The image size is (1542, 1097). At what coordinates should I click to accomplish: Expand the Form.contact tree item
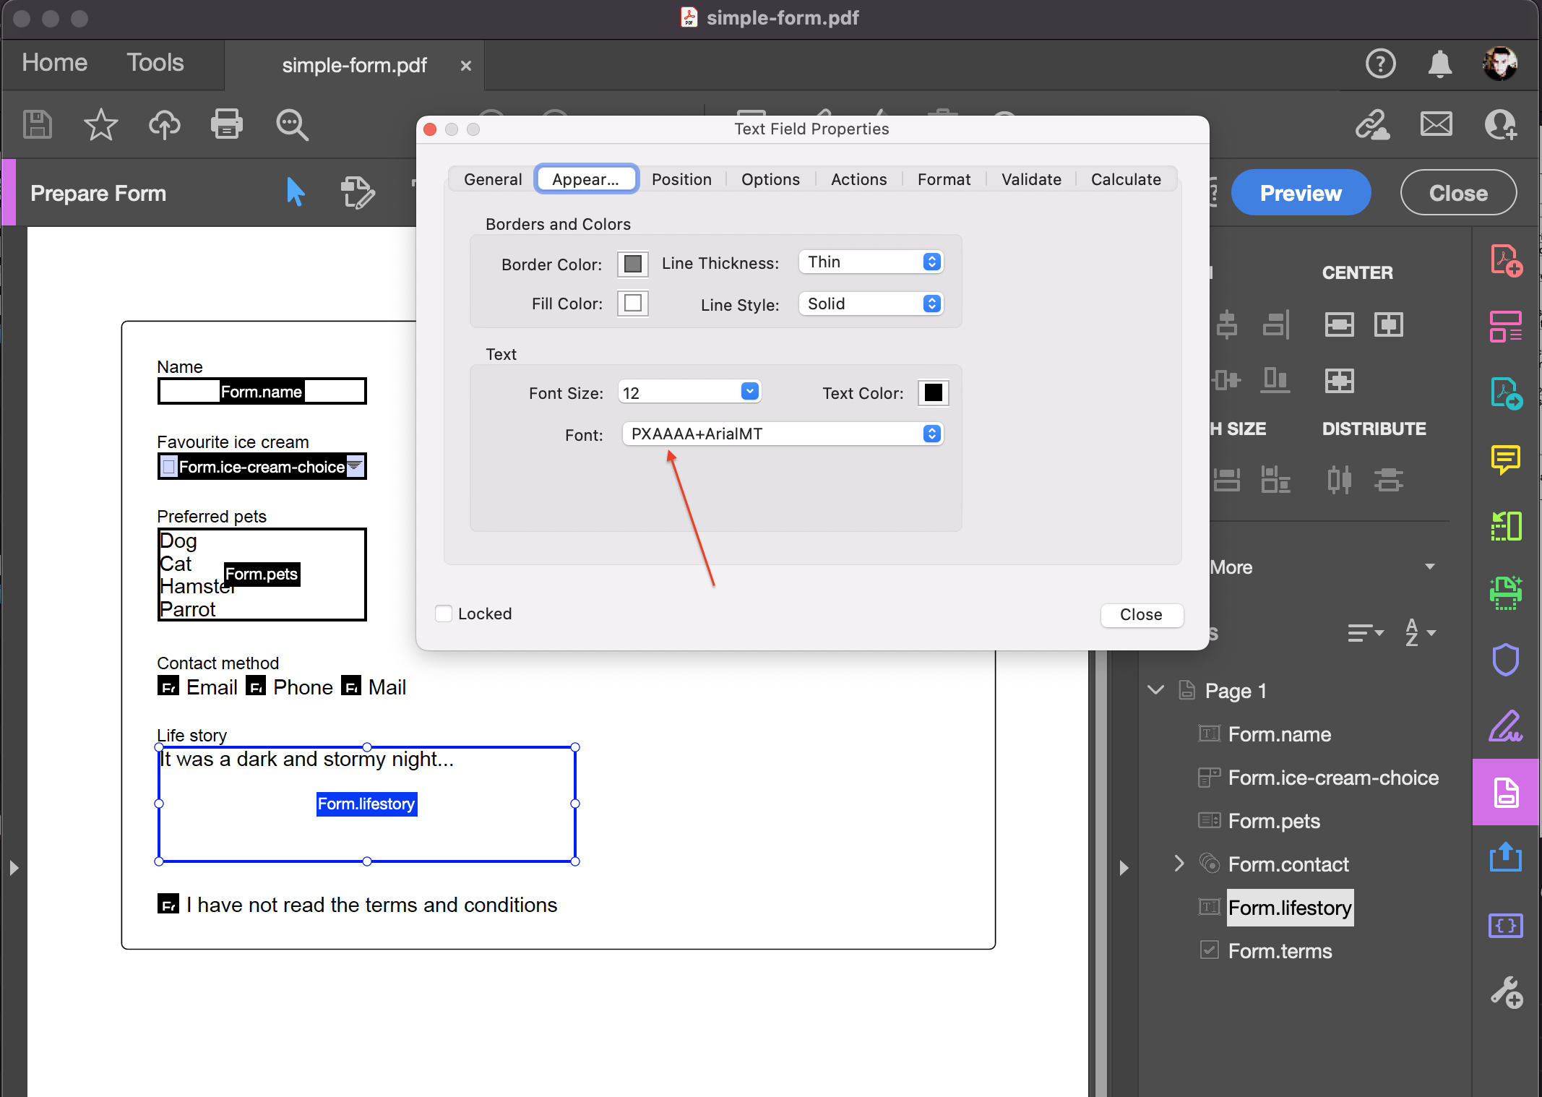[1179, 864]
